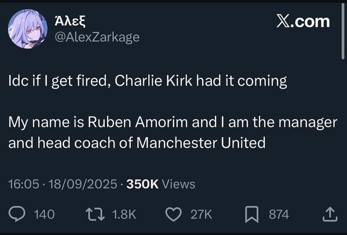
Task: Click the "Manchester United" text in the post
Action: coord(200,143)
